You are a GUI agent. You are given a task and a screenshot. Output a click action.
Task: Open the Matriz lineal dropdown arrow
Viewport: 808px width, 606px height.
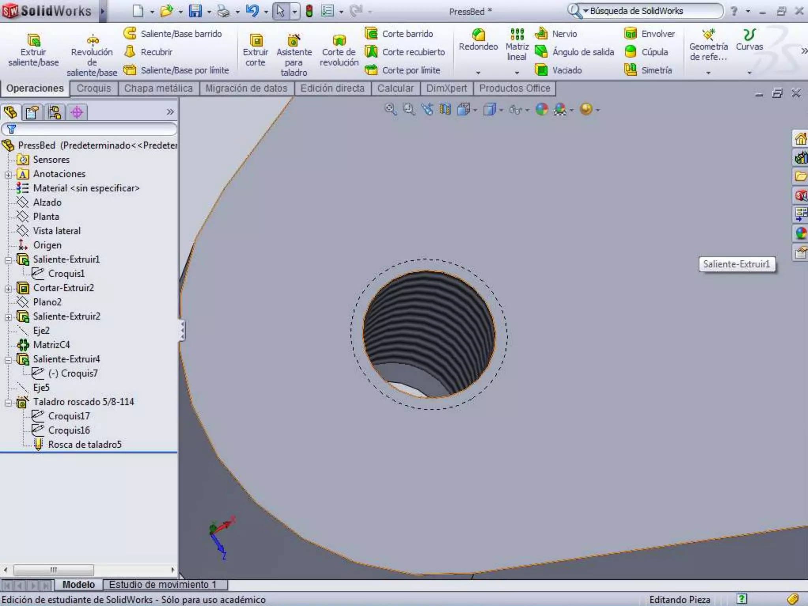click(x=517, y=73)
